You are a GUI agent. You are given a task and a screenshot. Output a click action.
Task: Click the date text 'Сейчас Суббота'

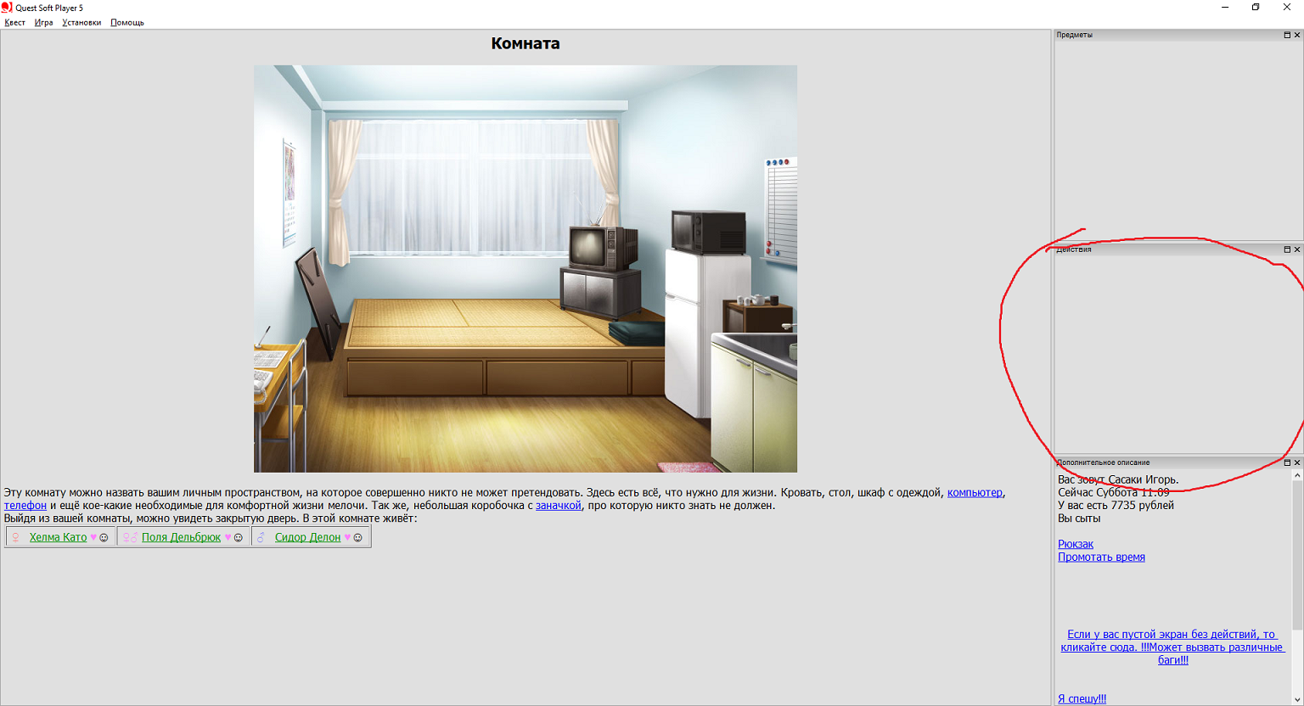tap(1097, 492)
